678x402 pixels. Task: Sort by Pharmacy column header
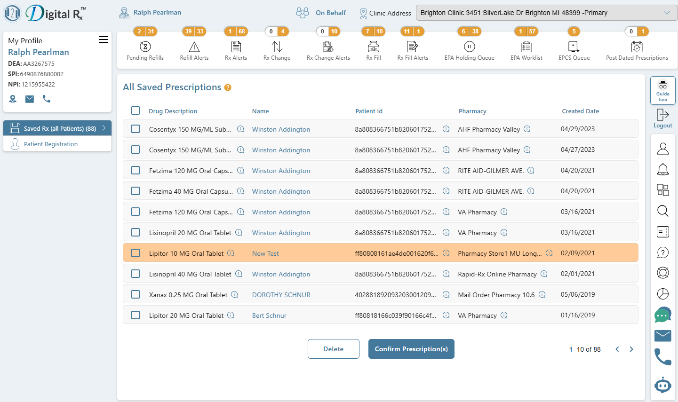pos(472,111)
